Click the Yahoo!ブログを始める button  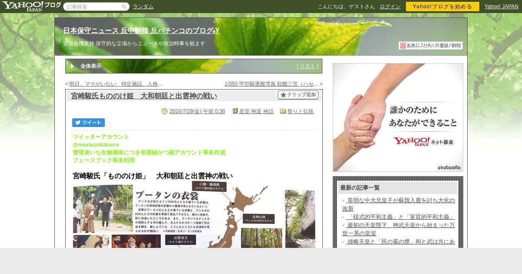442,7
